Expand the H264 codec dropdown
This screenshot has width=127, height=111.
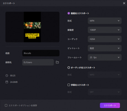point(105,39)
